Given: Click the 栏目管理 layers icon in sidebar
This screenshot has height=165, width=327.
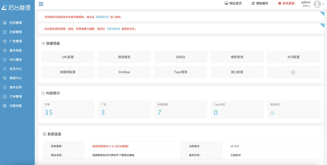Looking at the screenshot, I should click(5, 23).
